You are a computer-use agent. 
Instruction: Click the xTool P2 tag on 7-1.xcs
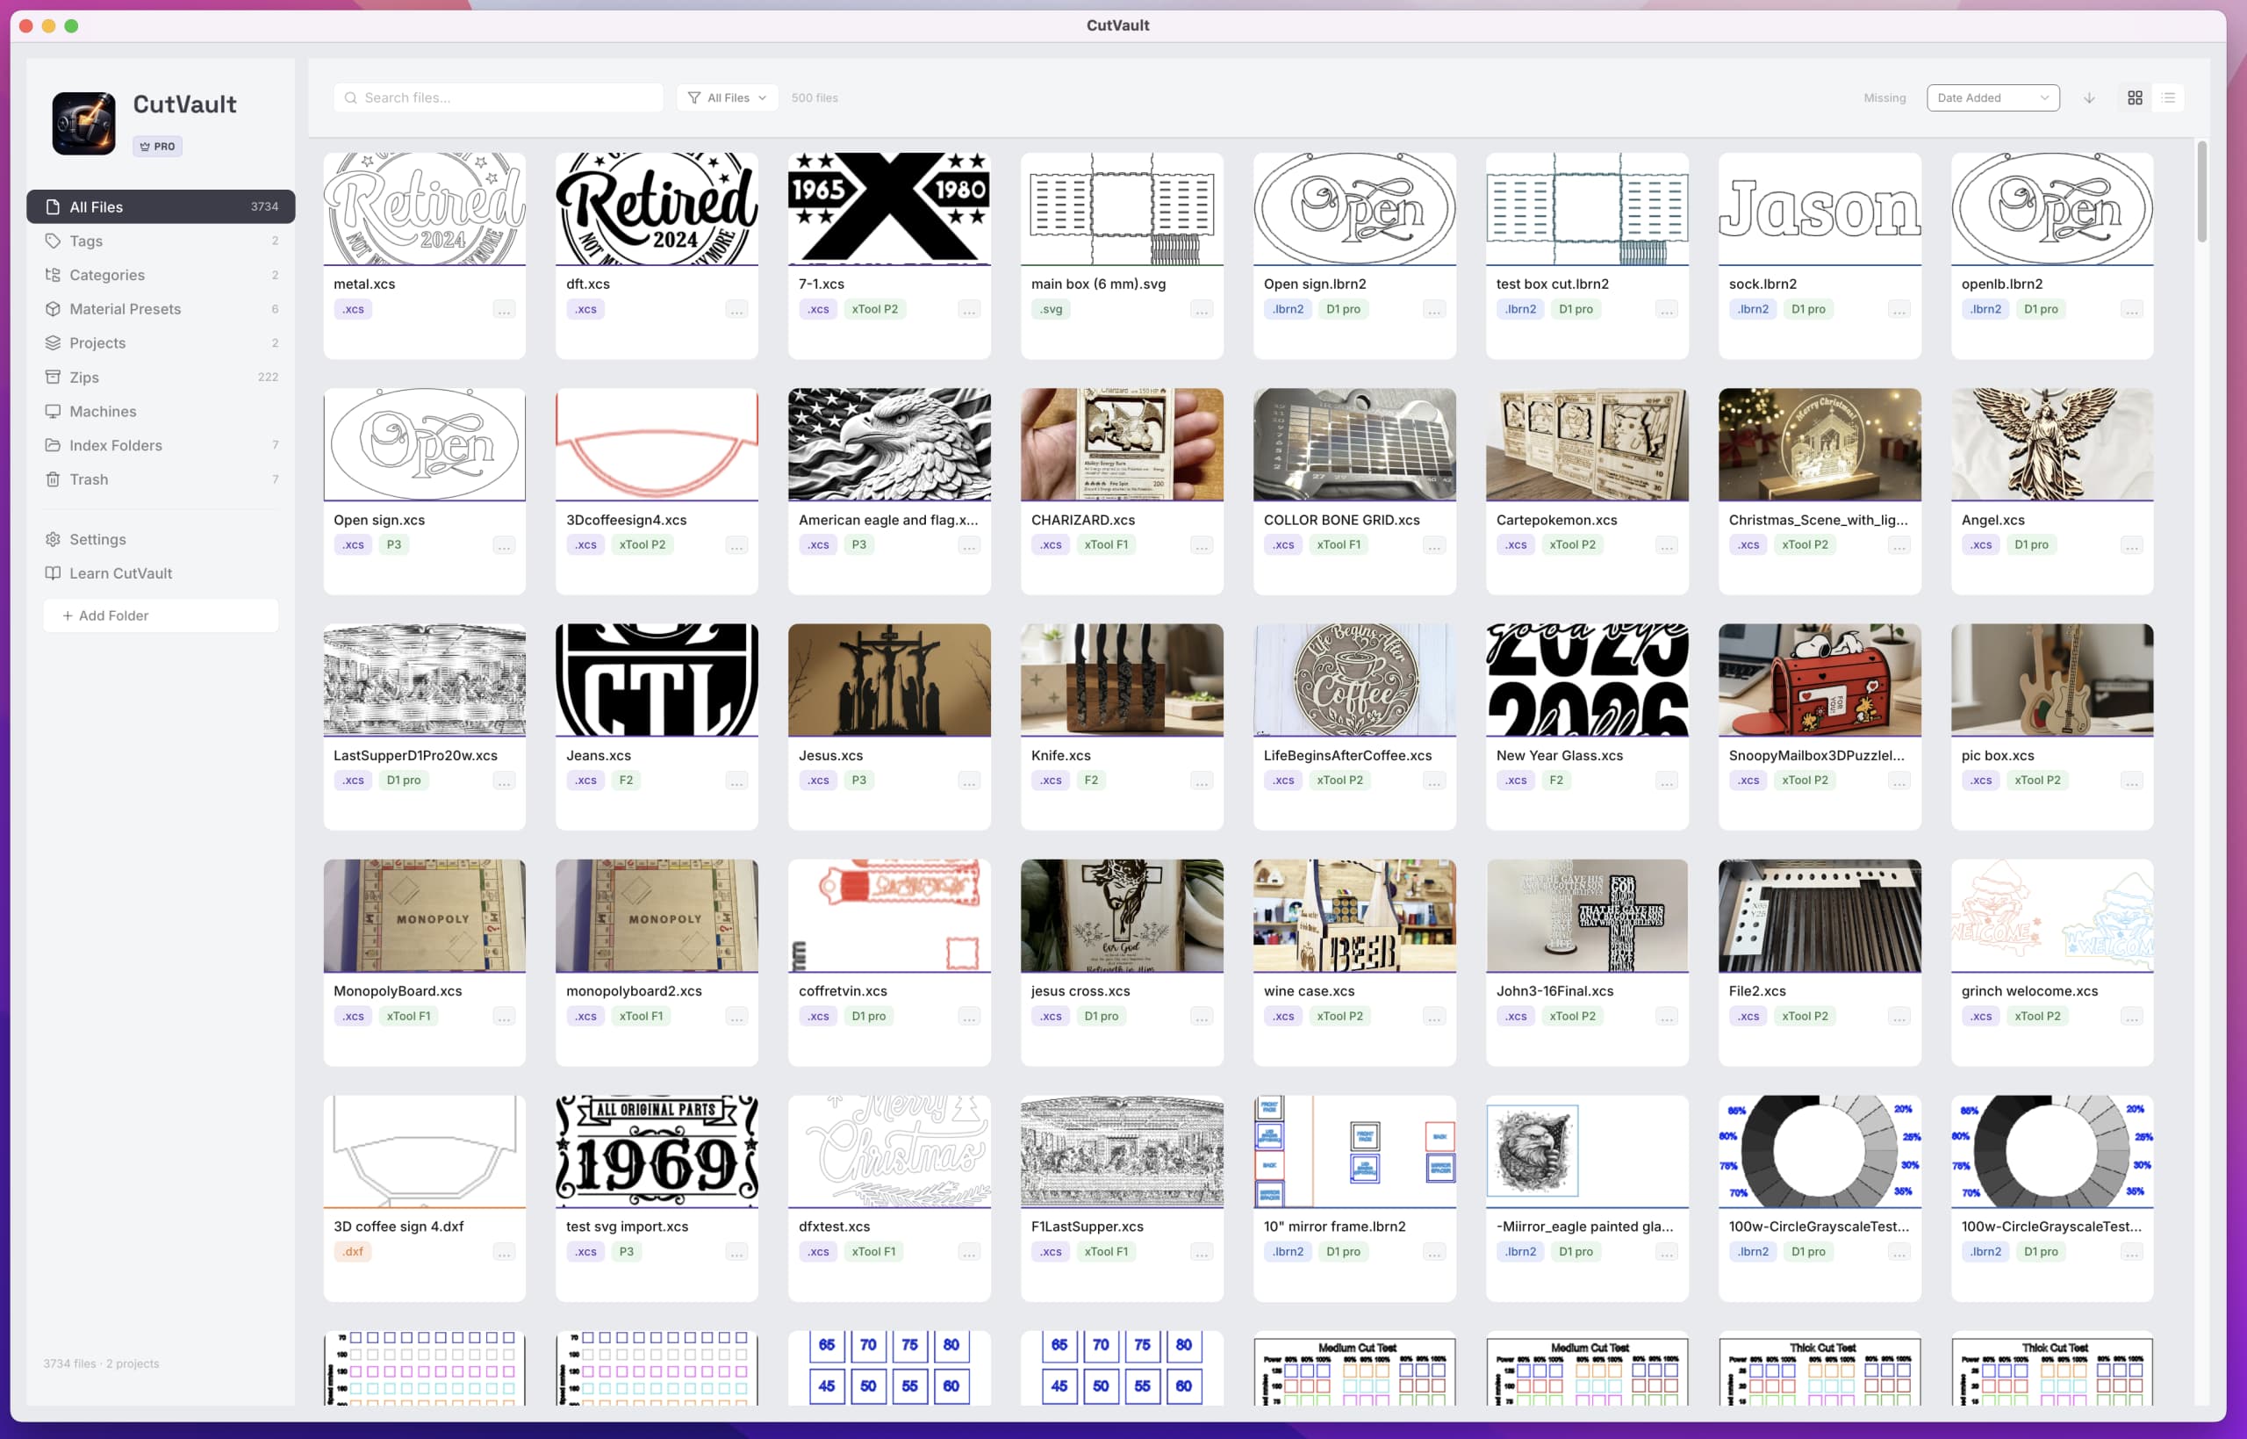pos(874,309)
